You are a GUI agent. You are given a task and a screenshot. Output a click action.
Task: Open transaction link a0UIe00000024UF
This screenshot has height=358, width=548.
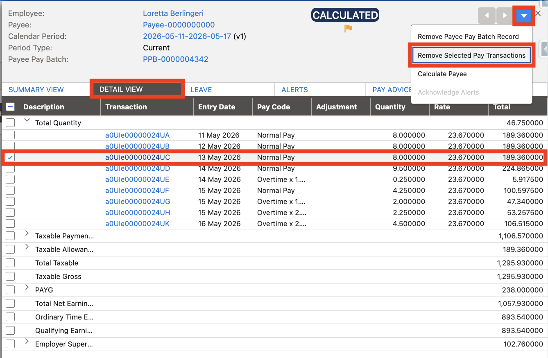click(x=137, y=190)
